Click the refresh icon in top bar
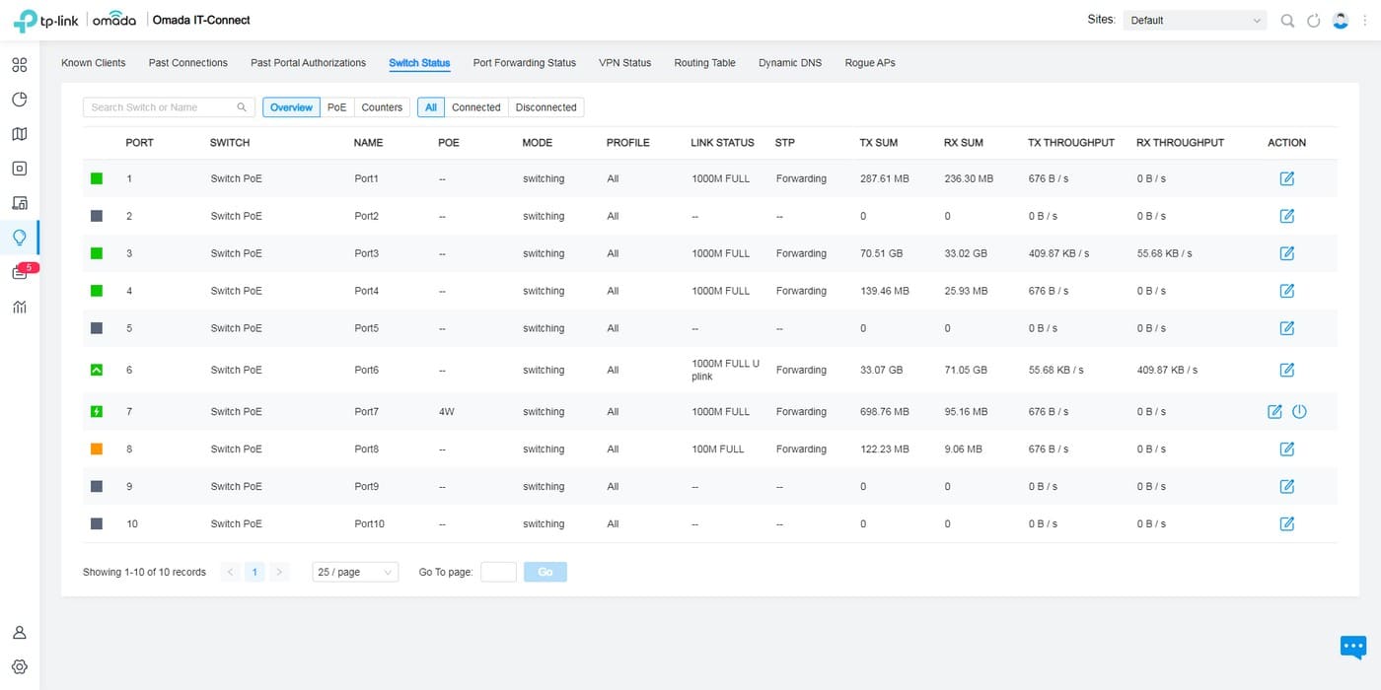The image size is (1381, 690). (1313, 21)
